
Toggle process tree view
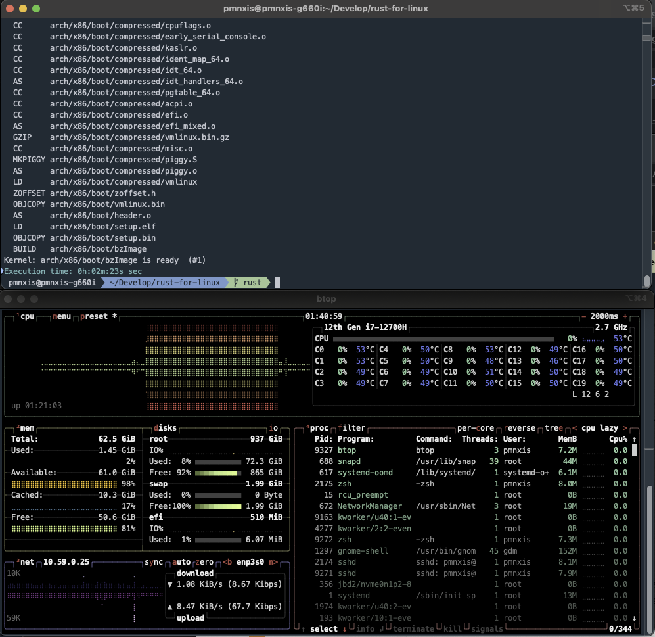554,428
